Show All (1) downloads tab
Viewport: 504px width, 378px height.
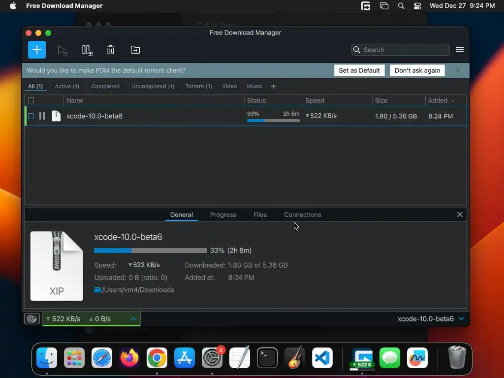click(x=35, y=86)
